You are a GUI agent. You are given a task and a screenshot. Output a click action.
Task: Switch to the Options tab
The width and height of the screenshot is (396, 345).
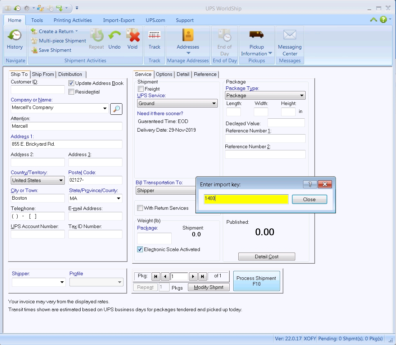[164, 74]
